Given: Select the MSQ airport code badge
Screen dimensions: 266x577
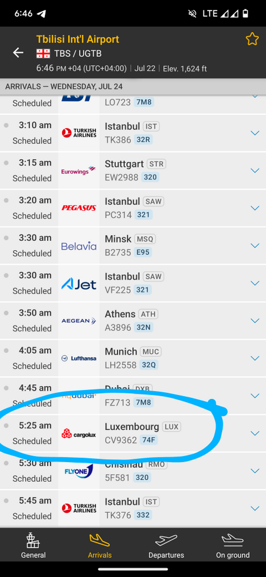Looking at the screenshot, I should [x=145, y=239].
